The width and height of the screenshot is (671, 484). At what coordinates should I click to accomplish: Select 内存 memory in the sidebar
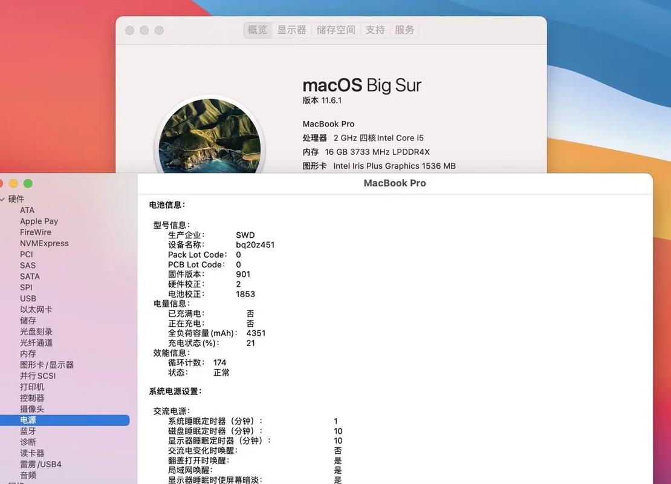point(27,353)
